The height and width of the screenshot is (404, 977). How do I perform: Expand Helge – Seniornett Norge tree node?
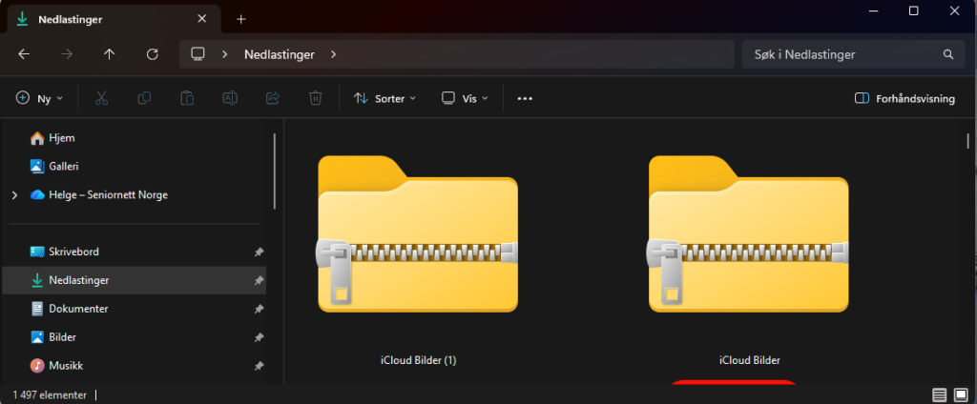13,194
